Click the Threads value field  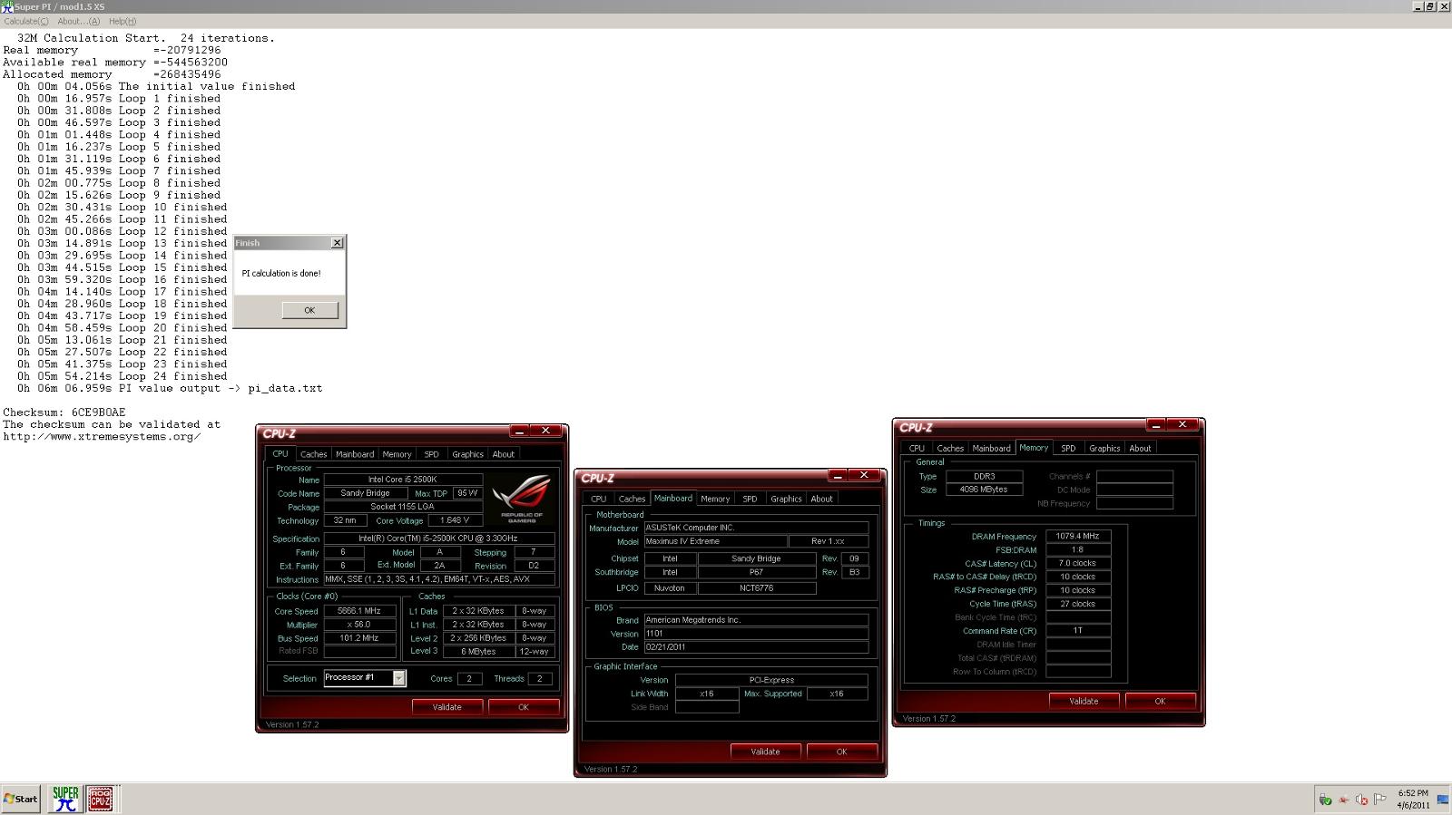click(x=540, y=678)
